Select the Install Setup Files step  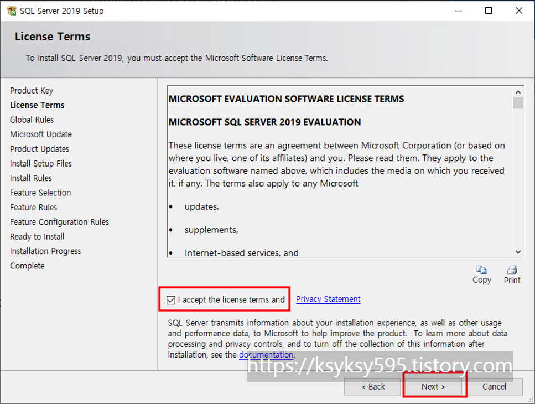coord(41,163)
